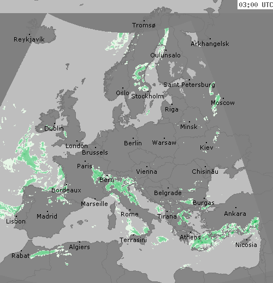
Task: Select the Moscow city label
Action: click(223, 103)
